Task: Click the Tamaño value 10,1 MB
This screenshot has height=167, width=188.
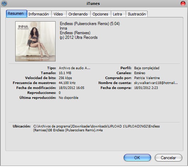Action: pos(65,73)
